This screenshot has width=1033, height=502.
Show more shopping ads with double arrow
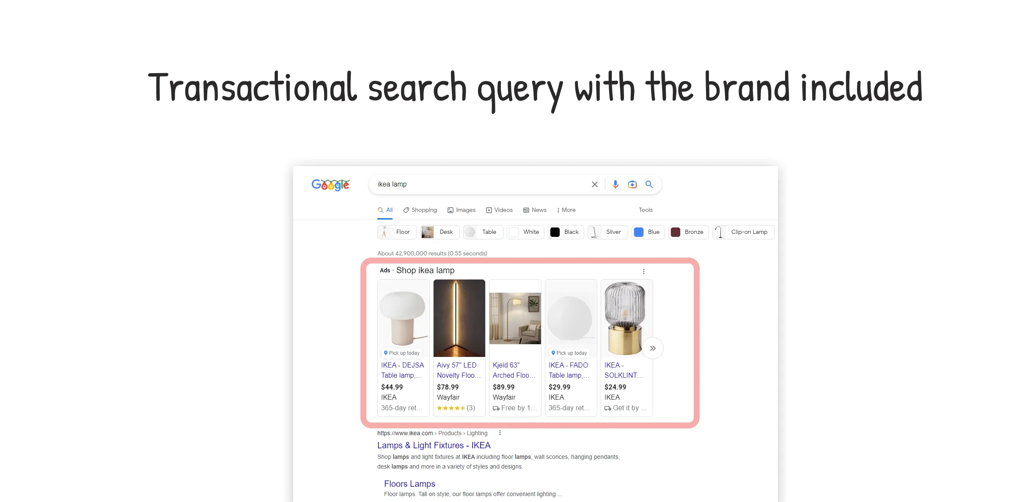653,348
